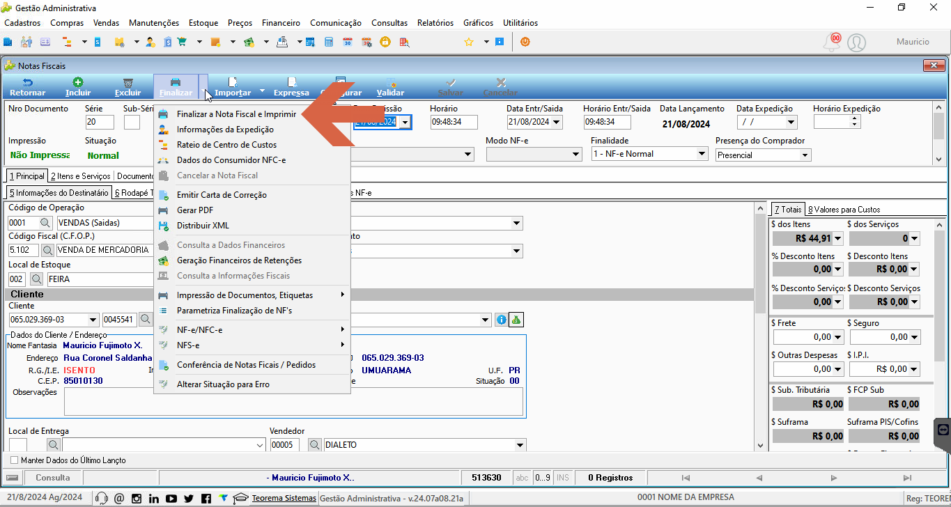Click the blue client info icon
The width and height of the screenshot is (951, 507).
[x=501, y=320]
